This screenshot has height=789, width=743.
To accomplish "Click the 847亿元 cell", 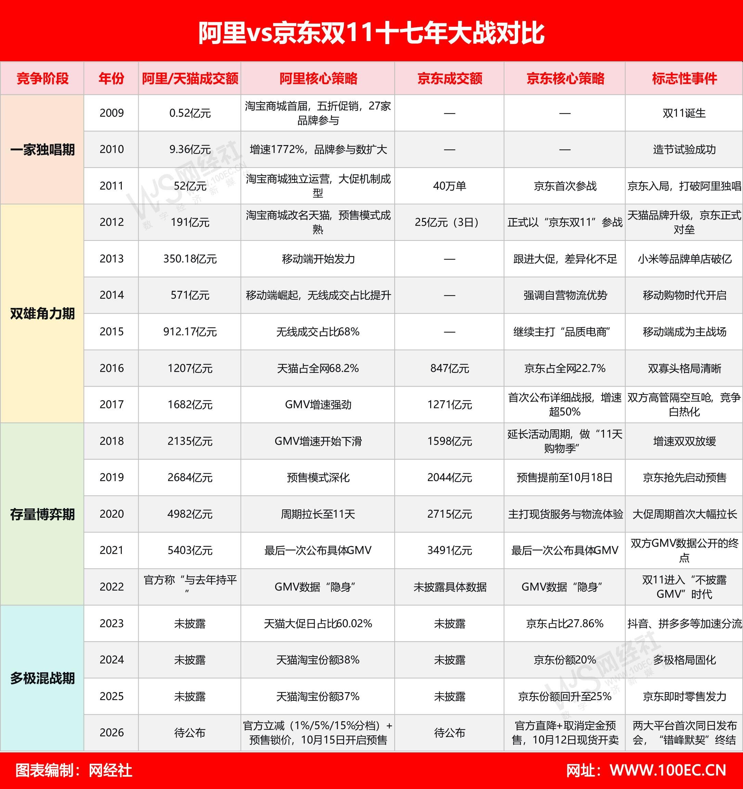I will (x=449, y=368).
